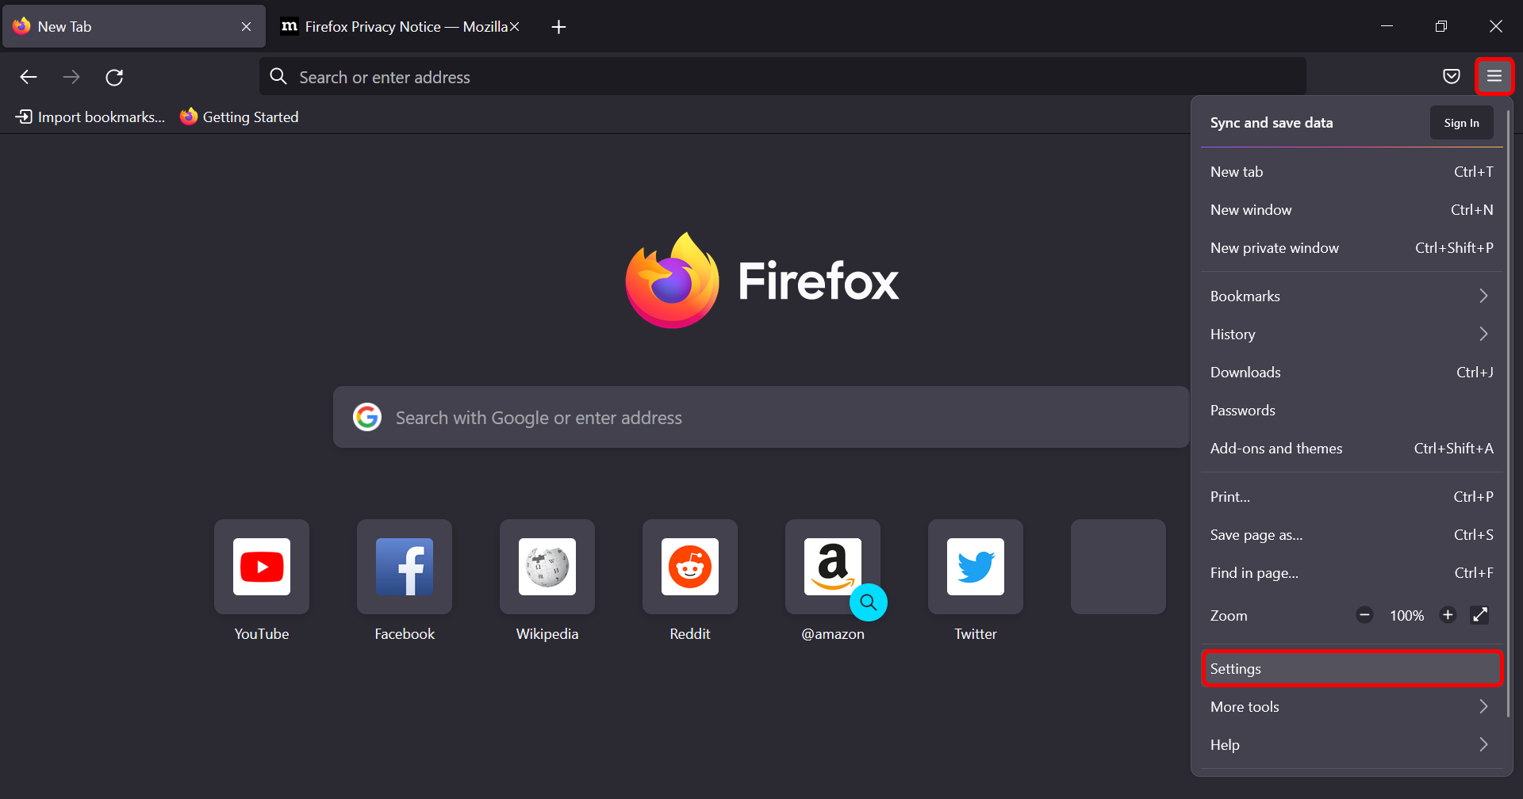The height and width of the screenshot is (799, 1523).
Task: Open the Wikipedia shortcut tile
Action: click(547, 567)
